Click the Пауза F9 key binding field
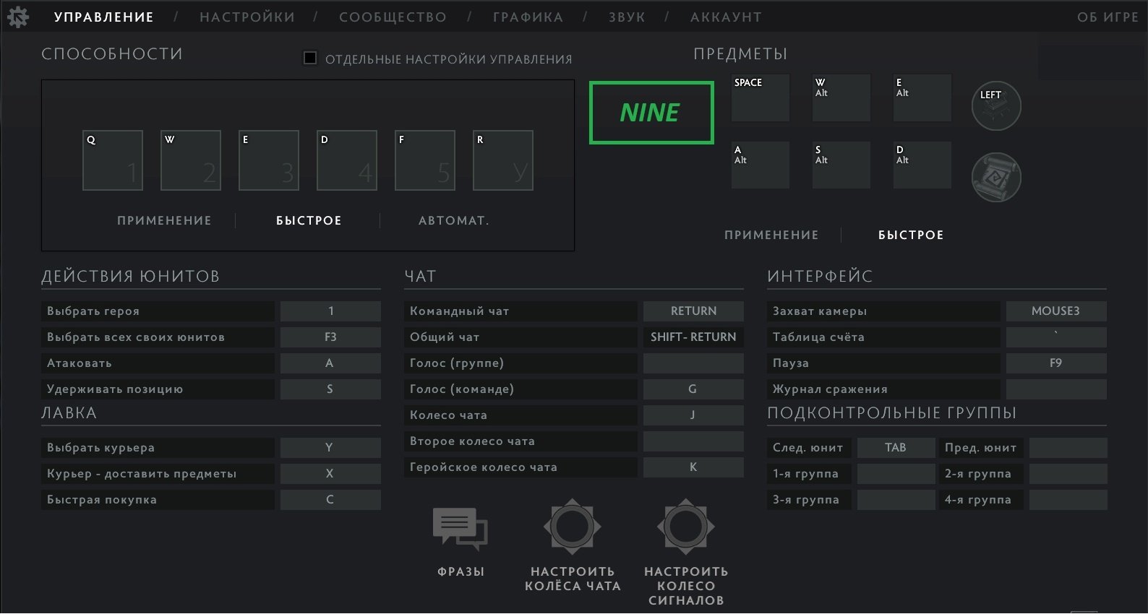 [1055, 363]
